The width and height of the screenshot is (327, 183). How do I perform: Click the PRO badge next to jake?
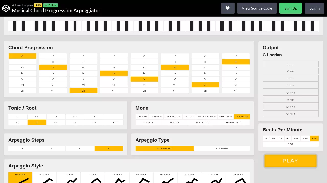(38, 5)
